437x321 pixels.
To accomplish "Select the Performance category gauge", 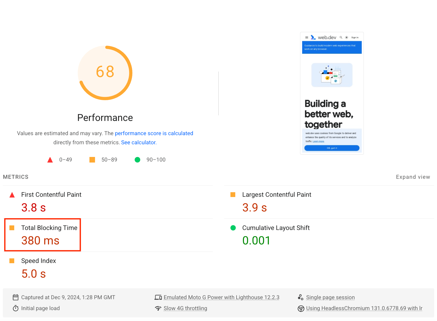I will pyautogui.click(x=105, y=73).
